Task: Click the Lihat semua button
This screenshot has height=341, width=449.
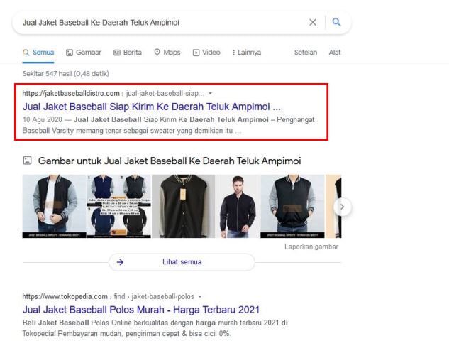Action: (182, 262)
